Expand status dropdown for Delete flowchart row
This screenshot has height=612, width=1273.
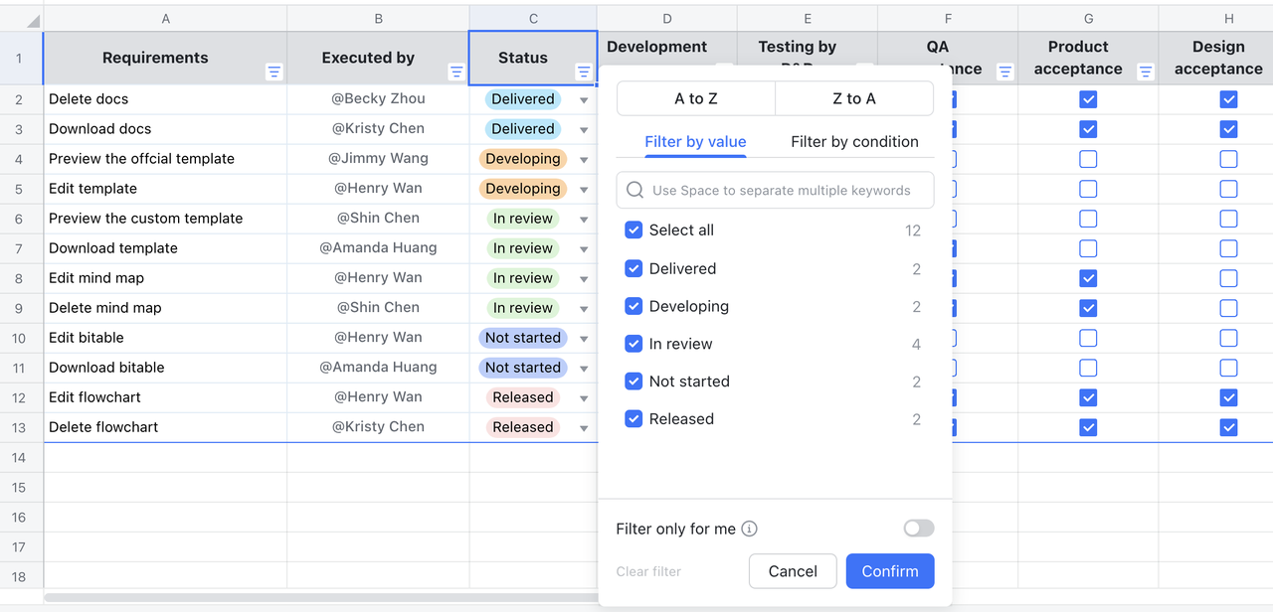[x=584, y=428]
